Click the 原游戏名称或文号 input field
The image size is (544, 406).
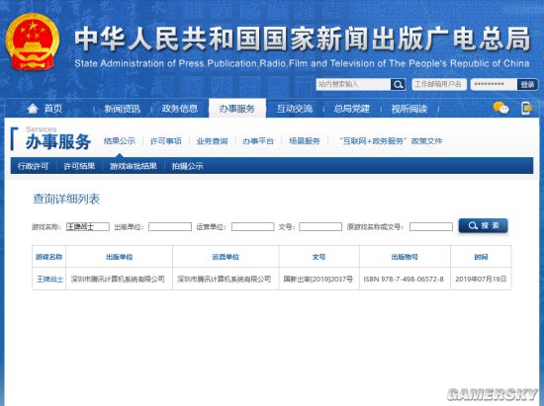(x=431, y=227)
